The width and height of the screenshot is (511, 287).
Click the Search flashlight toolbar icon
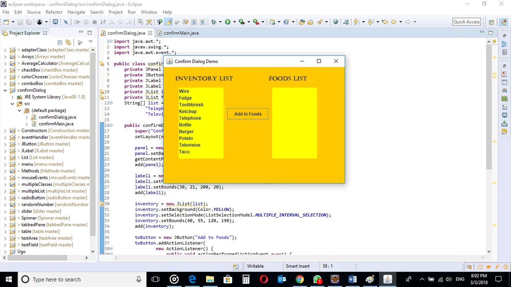319,22
